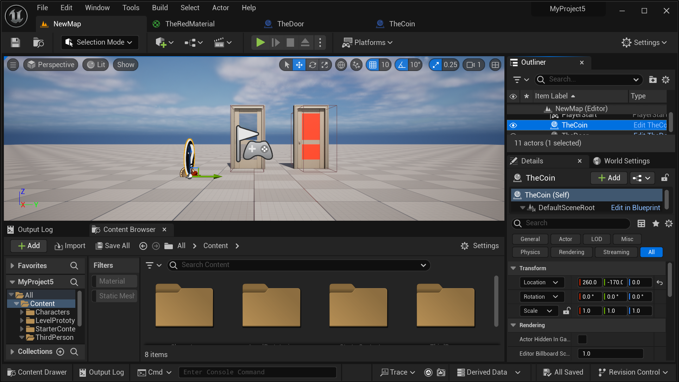The image size is (679, 382).
Task: Go back in Content Browser history
Action: click(143, 246)
